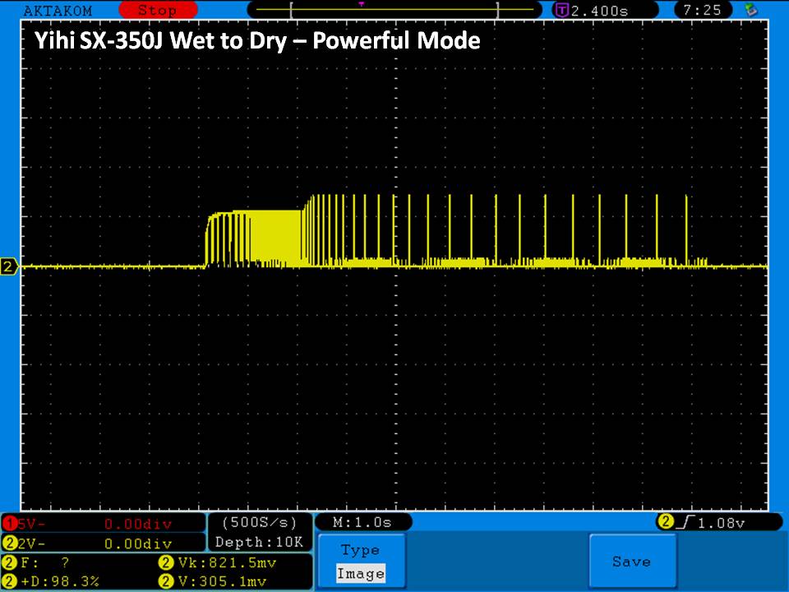Click the red Stop run-status indicator
The width and height of the screenshot is (789, 592).
tap(156, 11)
